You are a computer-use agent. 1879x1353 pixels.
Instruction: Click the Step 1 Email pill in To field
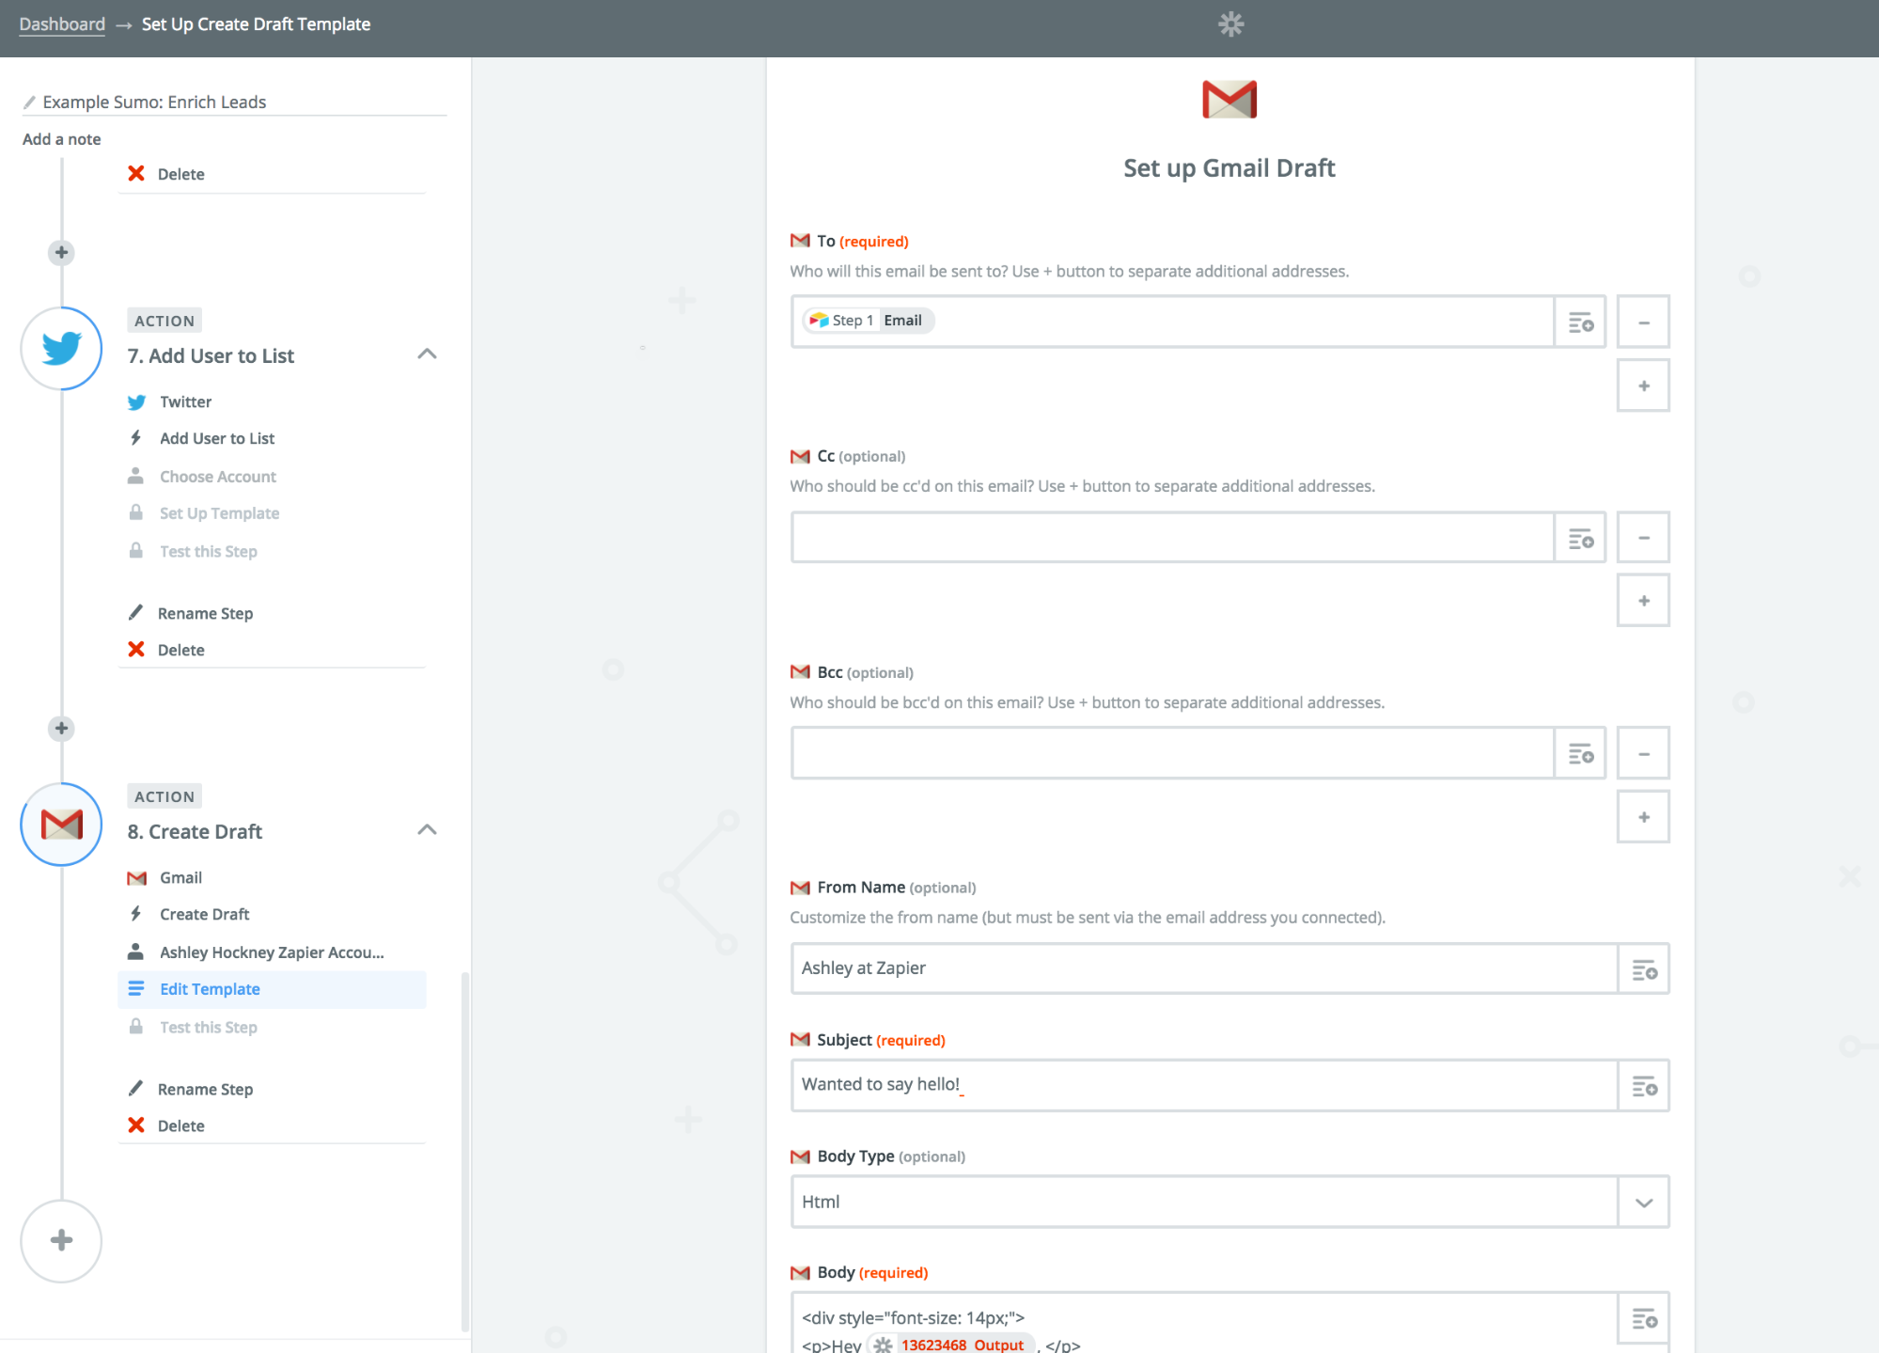868,321
